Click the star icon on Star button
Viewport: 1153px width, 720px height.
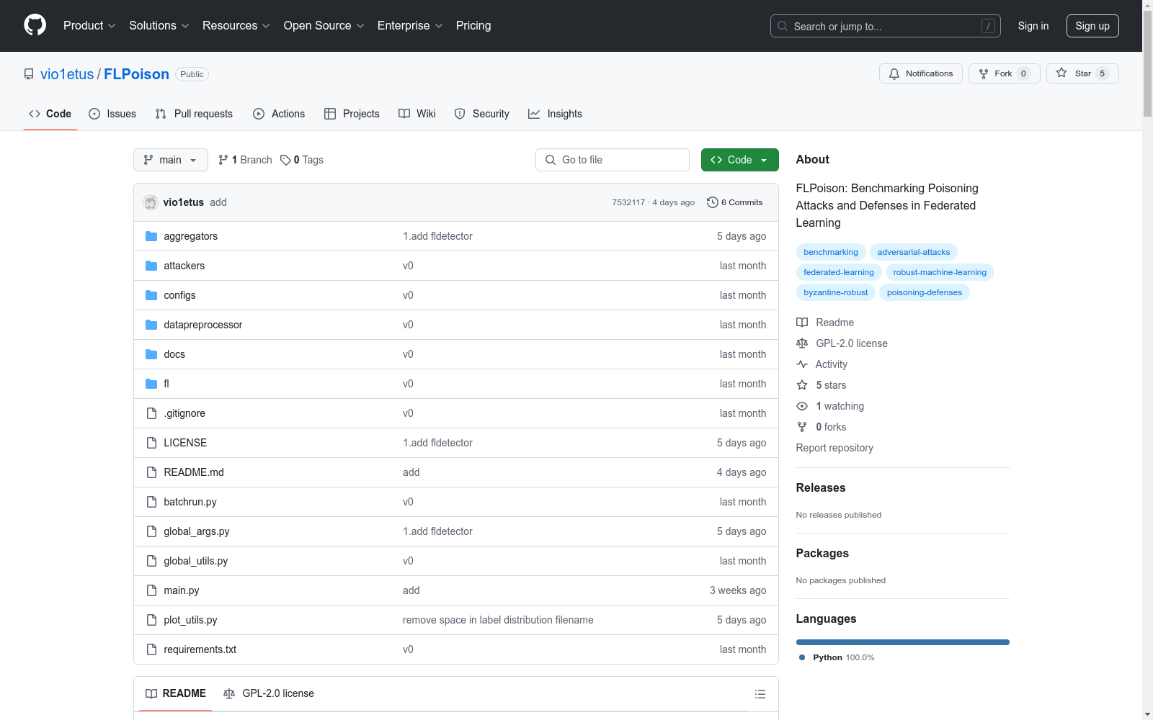click(x=1061, y=73)
